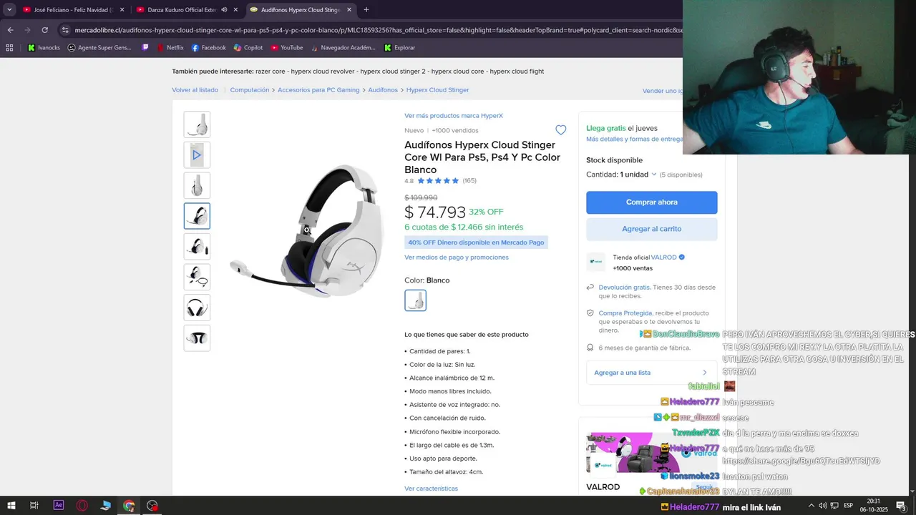
Task: Open the Facebook bookmark
Action: coord(208,48)
